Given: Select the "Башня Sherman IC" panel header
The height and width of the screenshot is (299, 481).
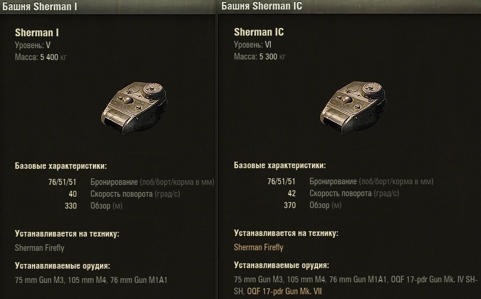Looking at the screenshot, I should (262, 7).
